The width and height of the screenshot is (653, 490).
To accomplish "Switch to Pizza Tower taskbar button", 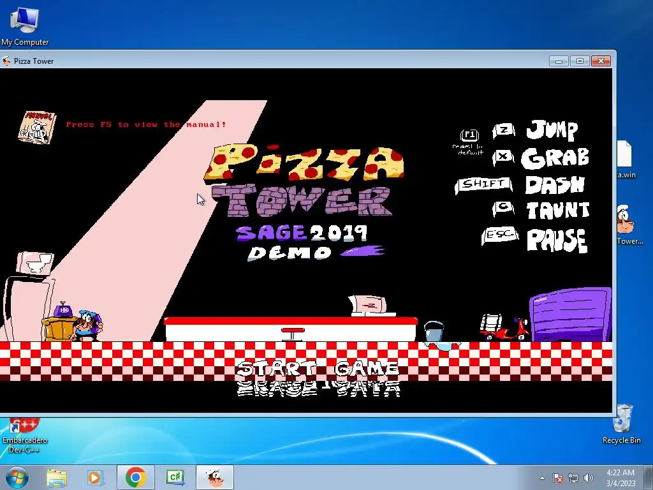I will tap(215, 477).
